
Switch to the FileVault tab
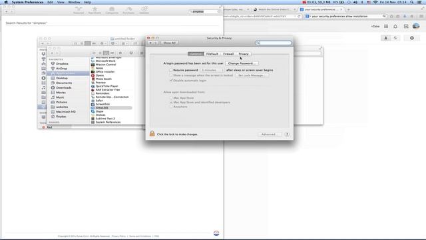(212, 54)
